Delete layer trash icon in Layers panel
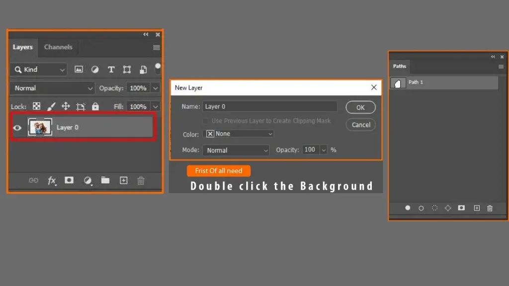 (x=141, y=181)
